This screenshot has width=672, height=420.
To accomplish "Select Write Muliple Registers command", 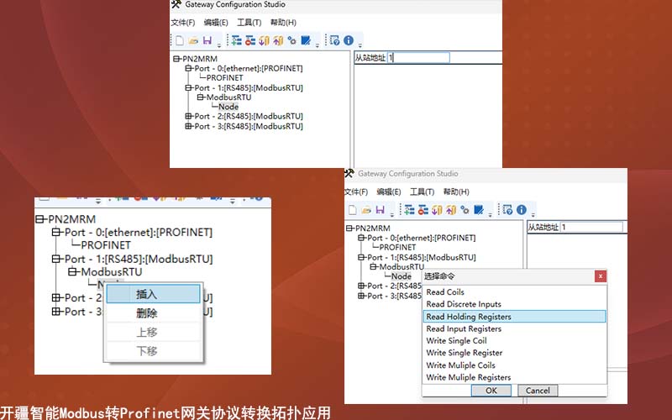I will click(514, 377).
